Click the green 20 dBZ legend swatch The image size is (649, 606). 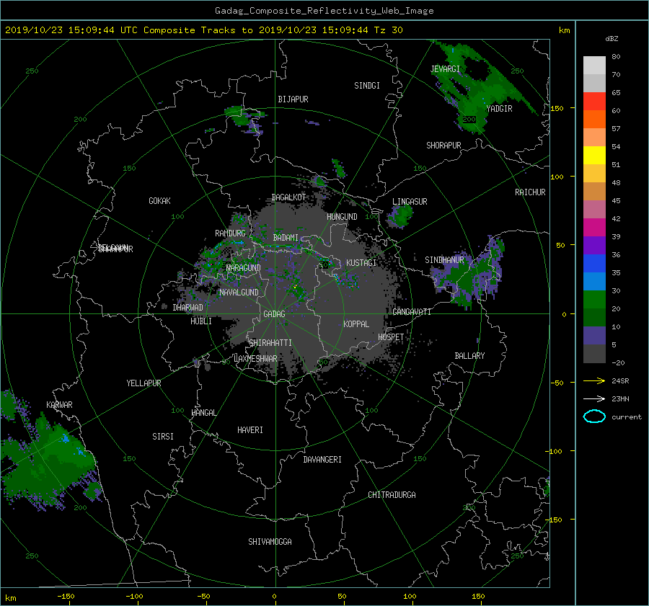594,299
